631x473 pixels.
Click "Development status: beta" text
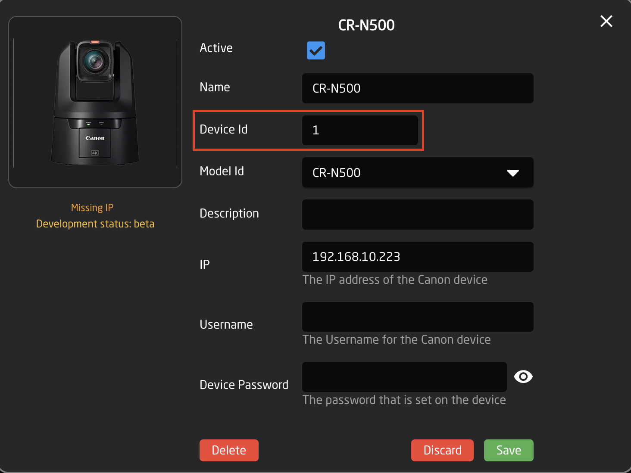click(x=95, y=224)
